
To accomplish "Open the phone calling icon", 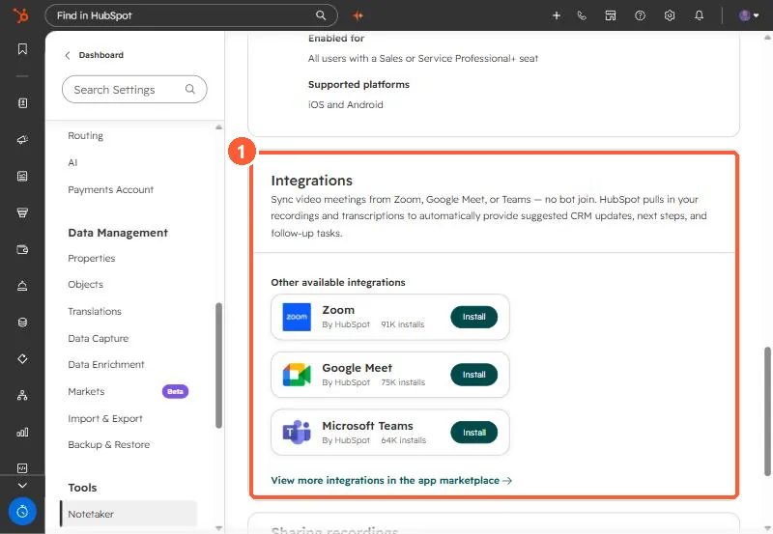I will (x=582, y=15).
